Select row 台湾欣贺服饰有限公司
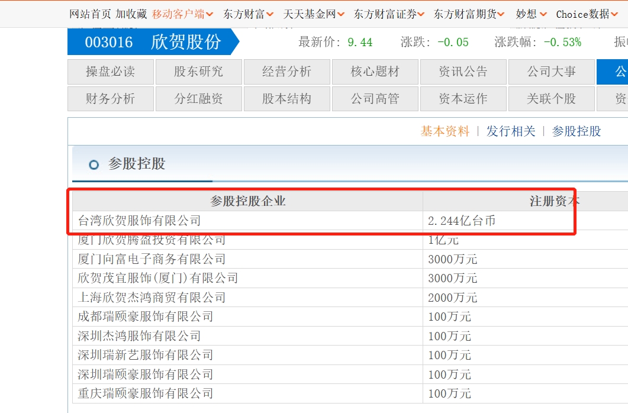The image size is (628, 413). click(x=350, y=221)
